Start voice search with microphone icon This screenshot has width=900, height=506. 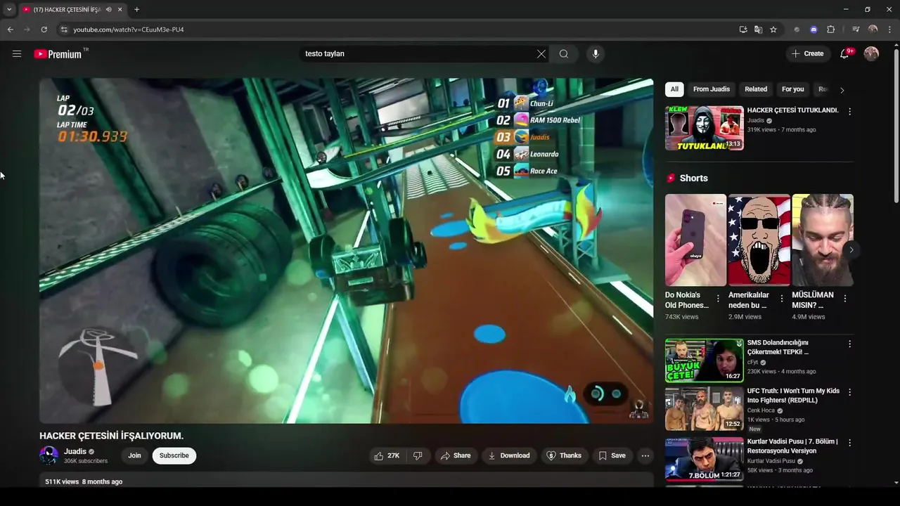(596, 53)
